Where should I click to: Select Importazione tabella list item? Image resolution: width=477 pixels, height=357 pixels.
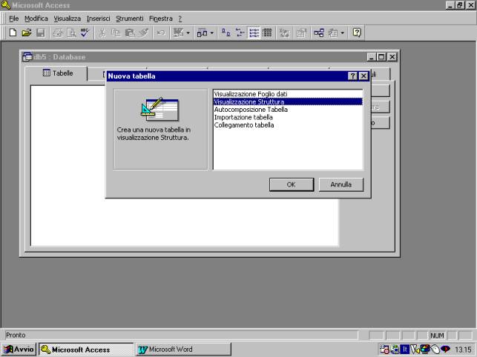pyautogui.click(x=288, y=117)
